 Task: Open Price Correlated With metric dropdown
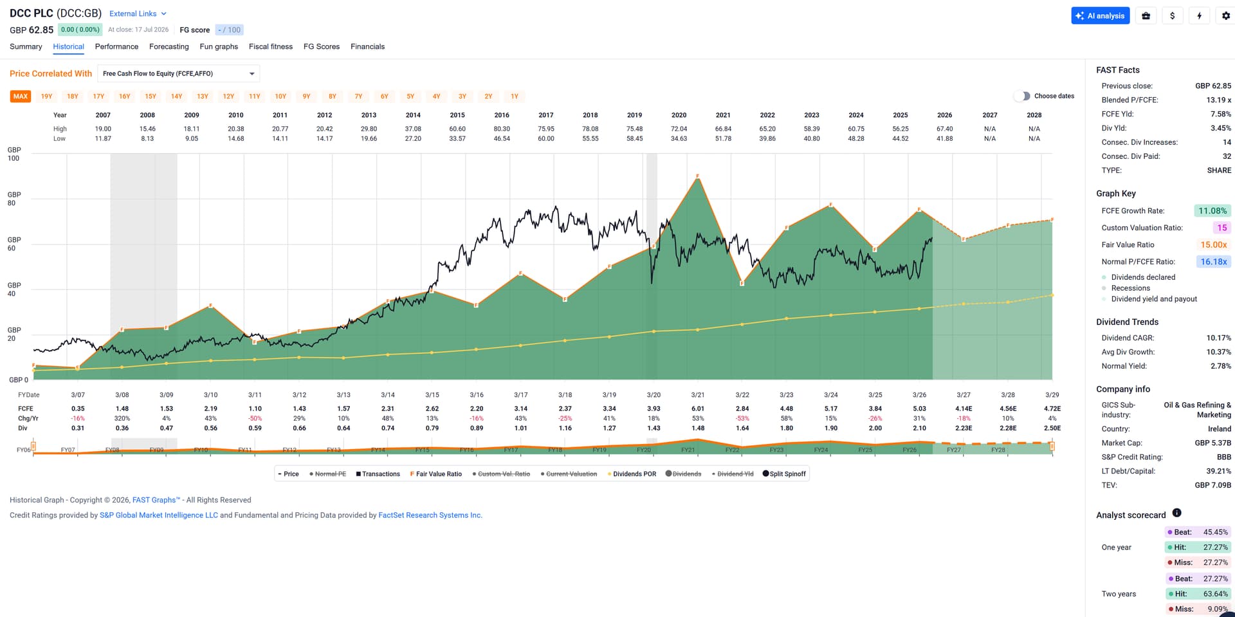[179, 74]
